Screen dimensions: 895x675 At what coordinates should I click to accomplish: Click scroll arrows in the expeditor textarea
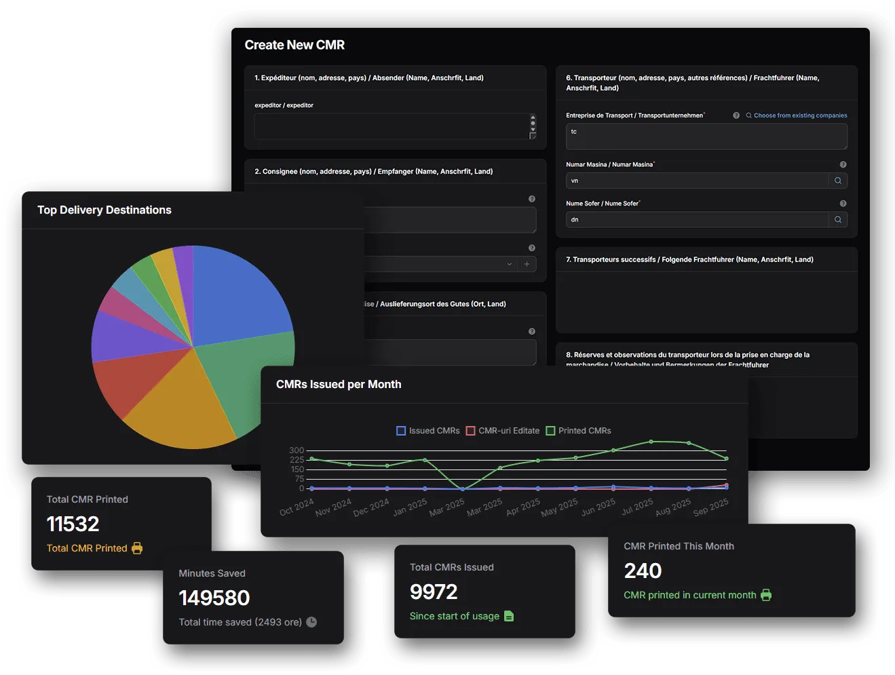pyautogui.click(x=533, y=123)
